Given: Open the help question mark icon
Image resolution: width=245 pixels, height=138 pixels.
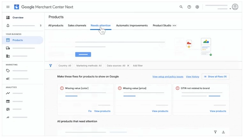Looking at the screenshot, I should (189, 7).
